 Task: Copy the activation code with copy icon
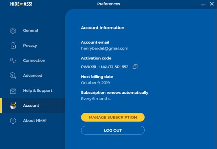135,67
